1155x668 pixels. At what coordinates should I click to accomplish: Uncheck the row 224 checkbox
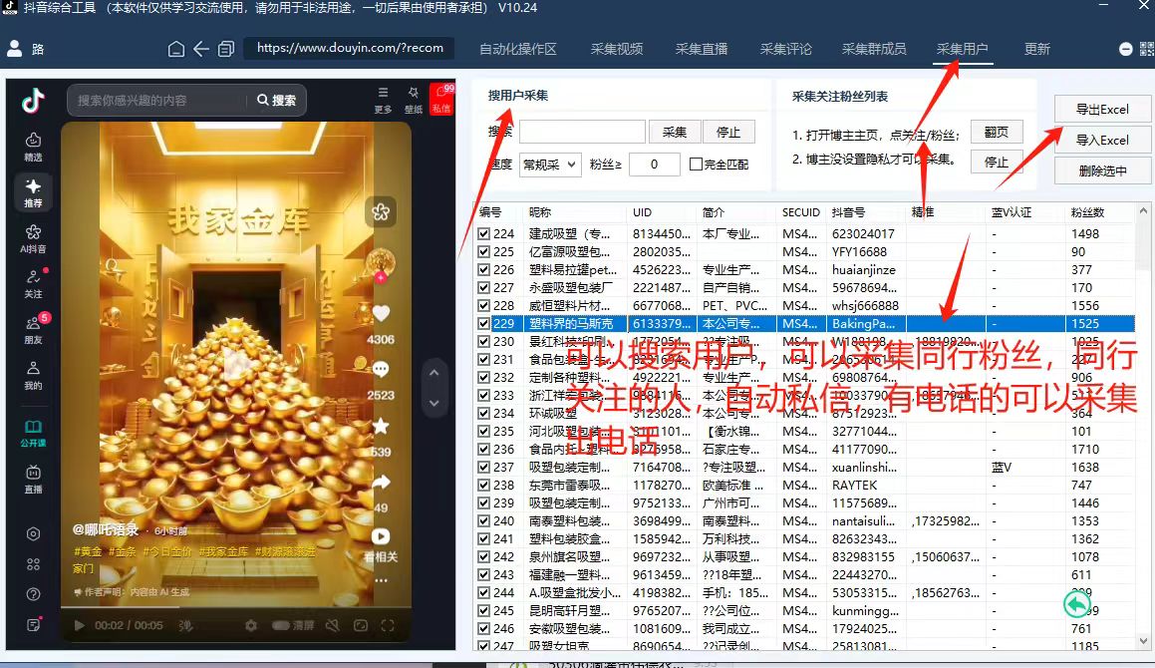(483, 234)
